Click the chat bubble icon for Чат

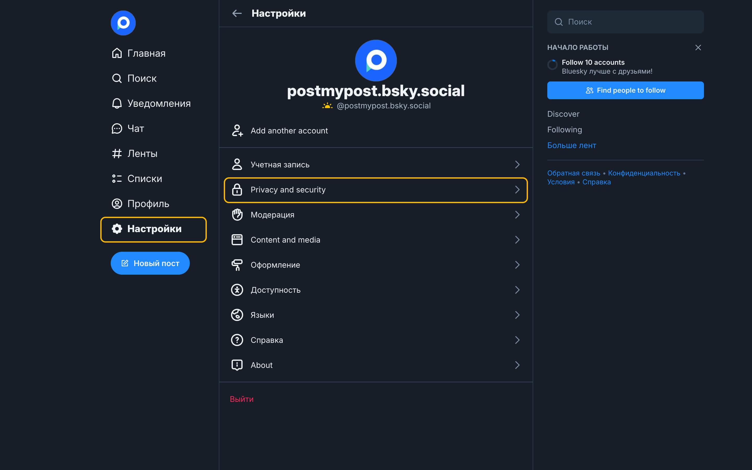click(117, 128)
